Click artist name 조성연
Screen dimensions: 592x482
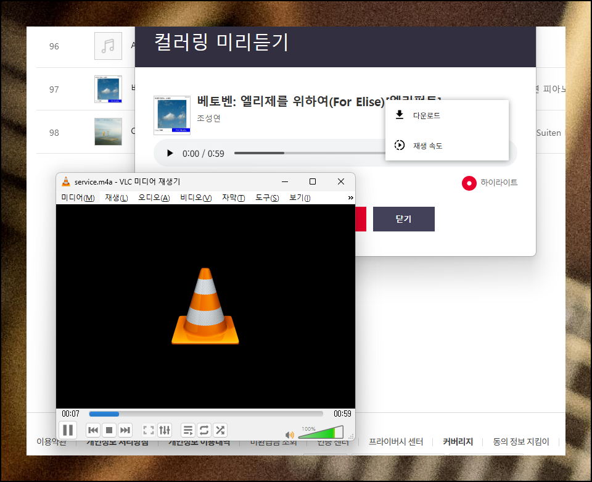[x=209, y=118]
